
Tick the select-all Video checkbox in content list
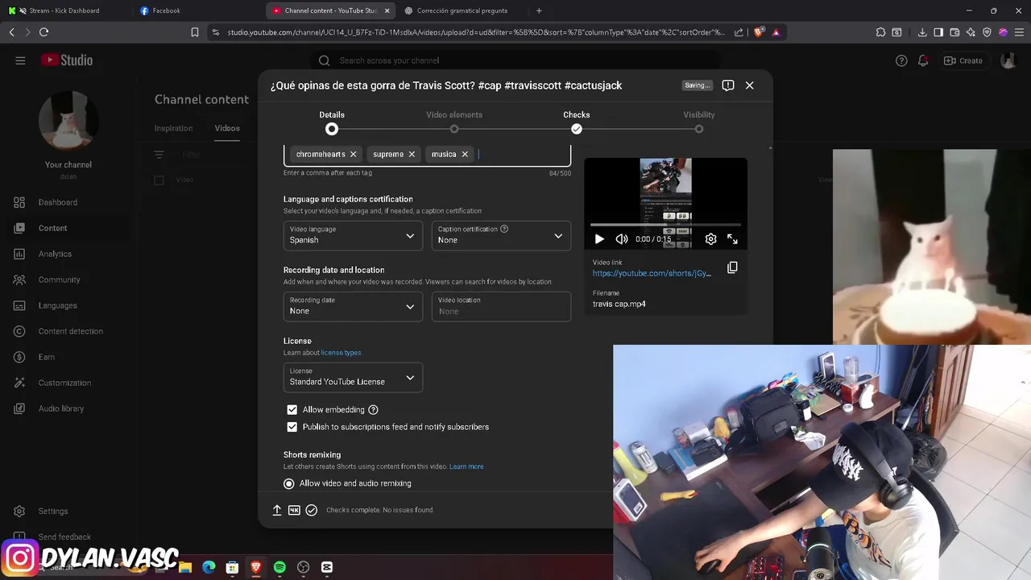159,180
